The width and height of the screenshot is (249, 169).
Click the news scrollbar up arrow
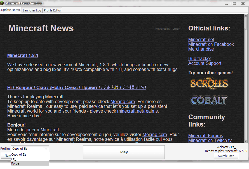(x=246, y=15)
